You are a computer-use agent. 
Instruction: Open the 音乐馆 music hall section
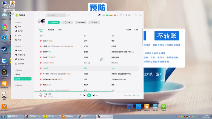pos(19,31)
